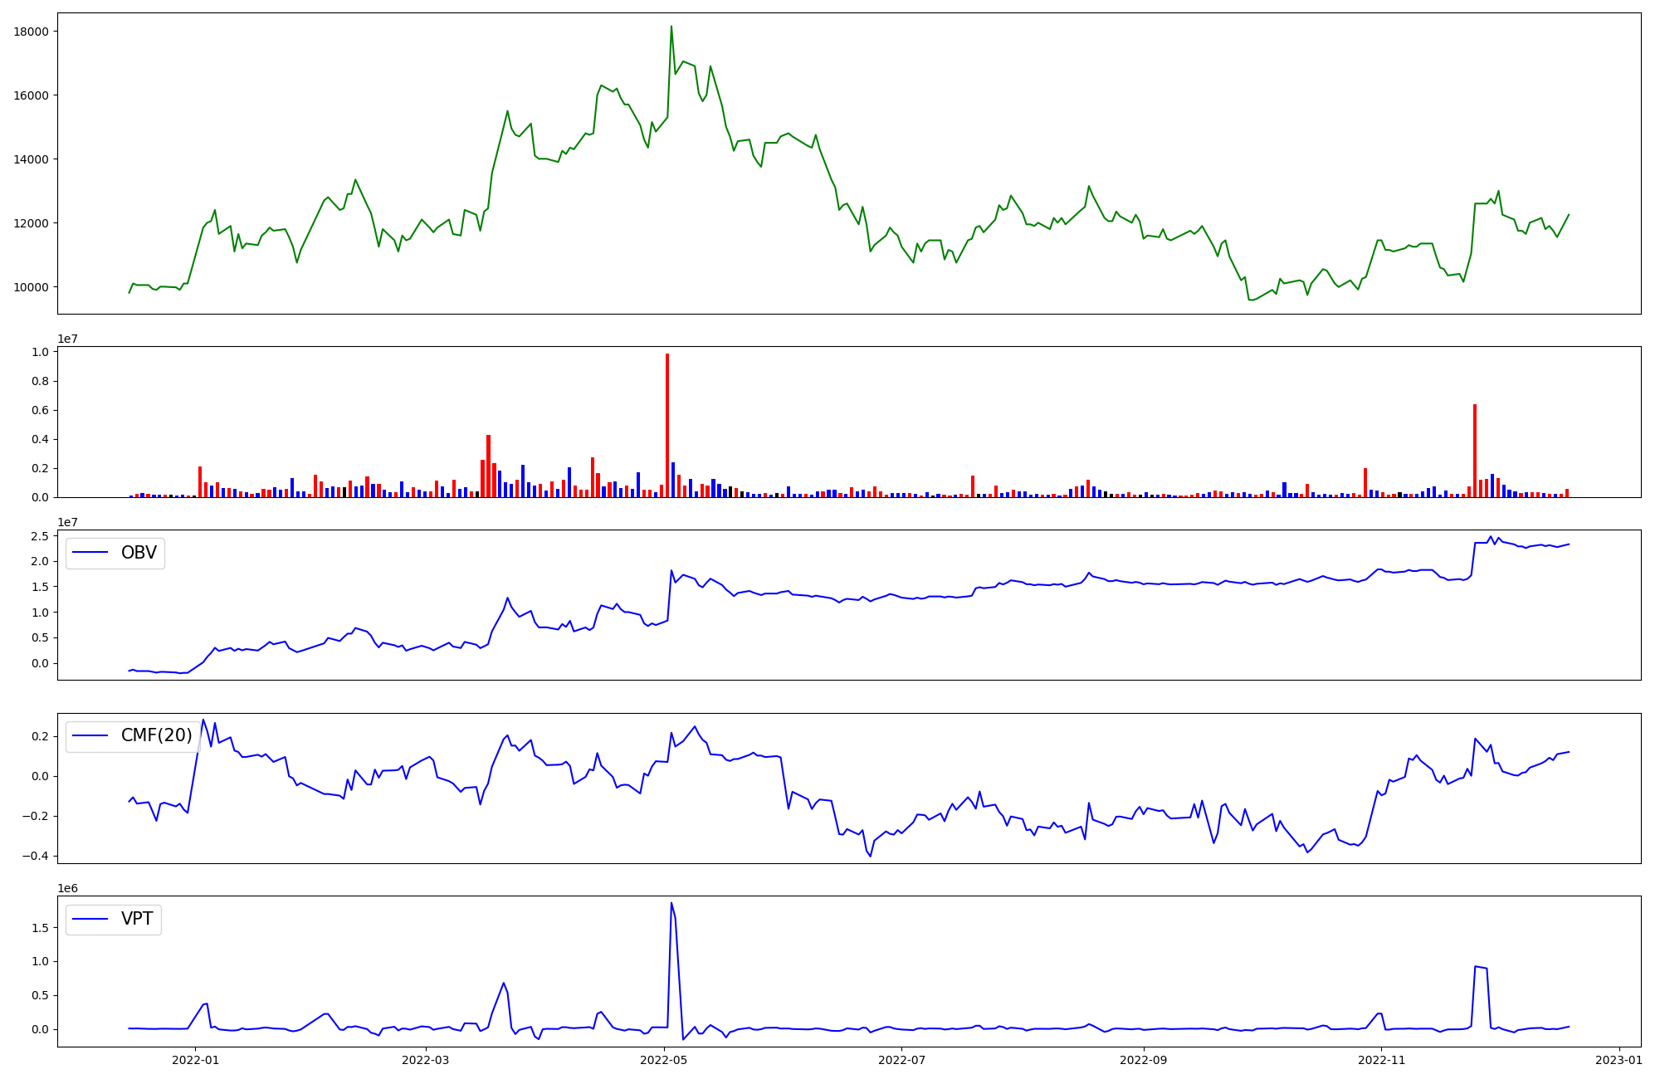Viewport: 1660px width, 1079px height.
Task: Click the 18000 price axis tick label
Action: (x=32, y=32)
